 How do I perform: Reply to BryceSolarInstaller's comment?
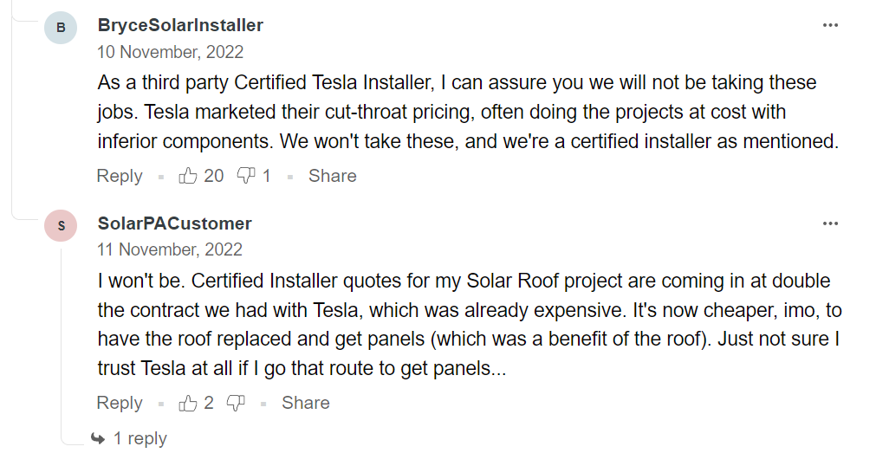120,177
